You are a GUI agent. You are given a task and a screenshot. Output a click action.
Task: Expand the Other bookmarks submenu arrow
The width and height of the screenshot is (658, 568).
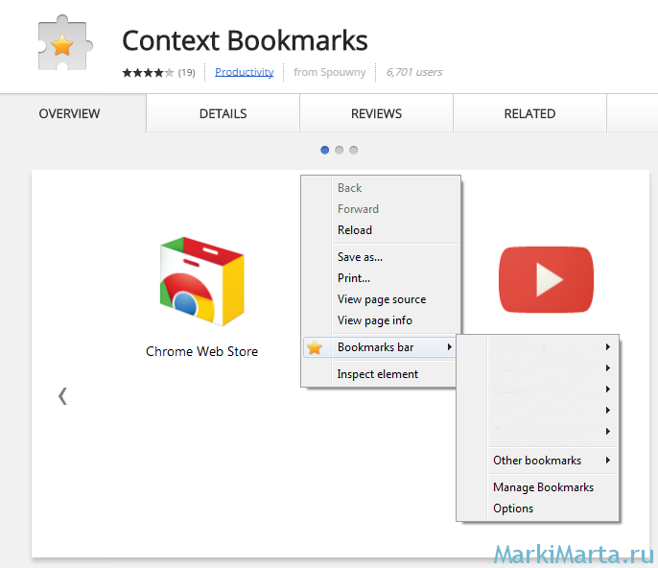point(608,461)
